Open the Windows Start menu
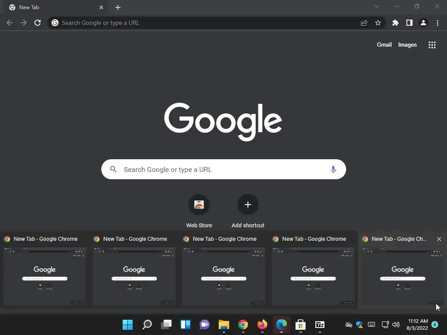447x335 pixels. (127, 325)
